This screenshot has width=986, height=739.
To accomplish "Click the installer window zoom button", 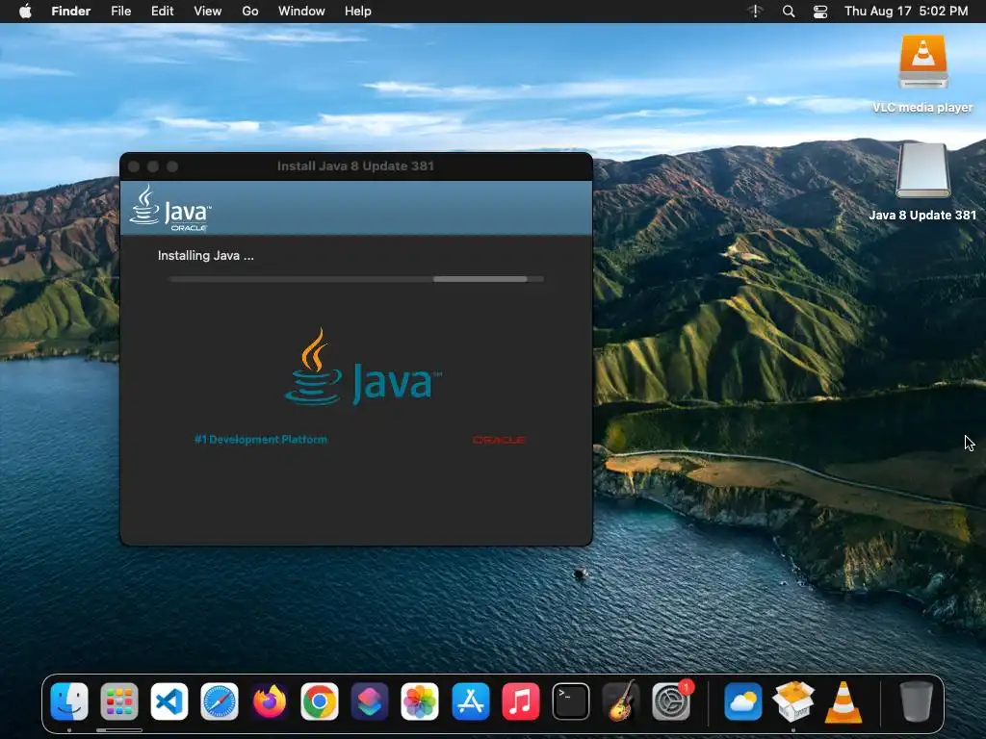I will pyautogui.click(x=172, y=166).
